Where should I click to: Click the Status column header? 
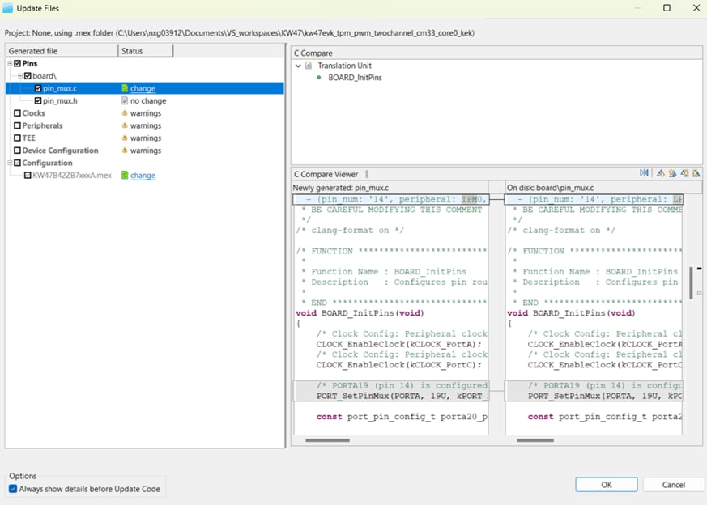[145, 51]
